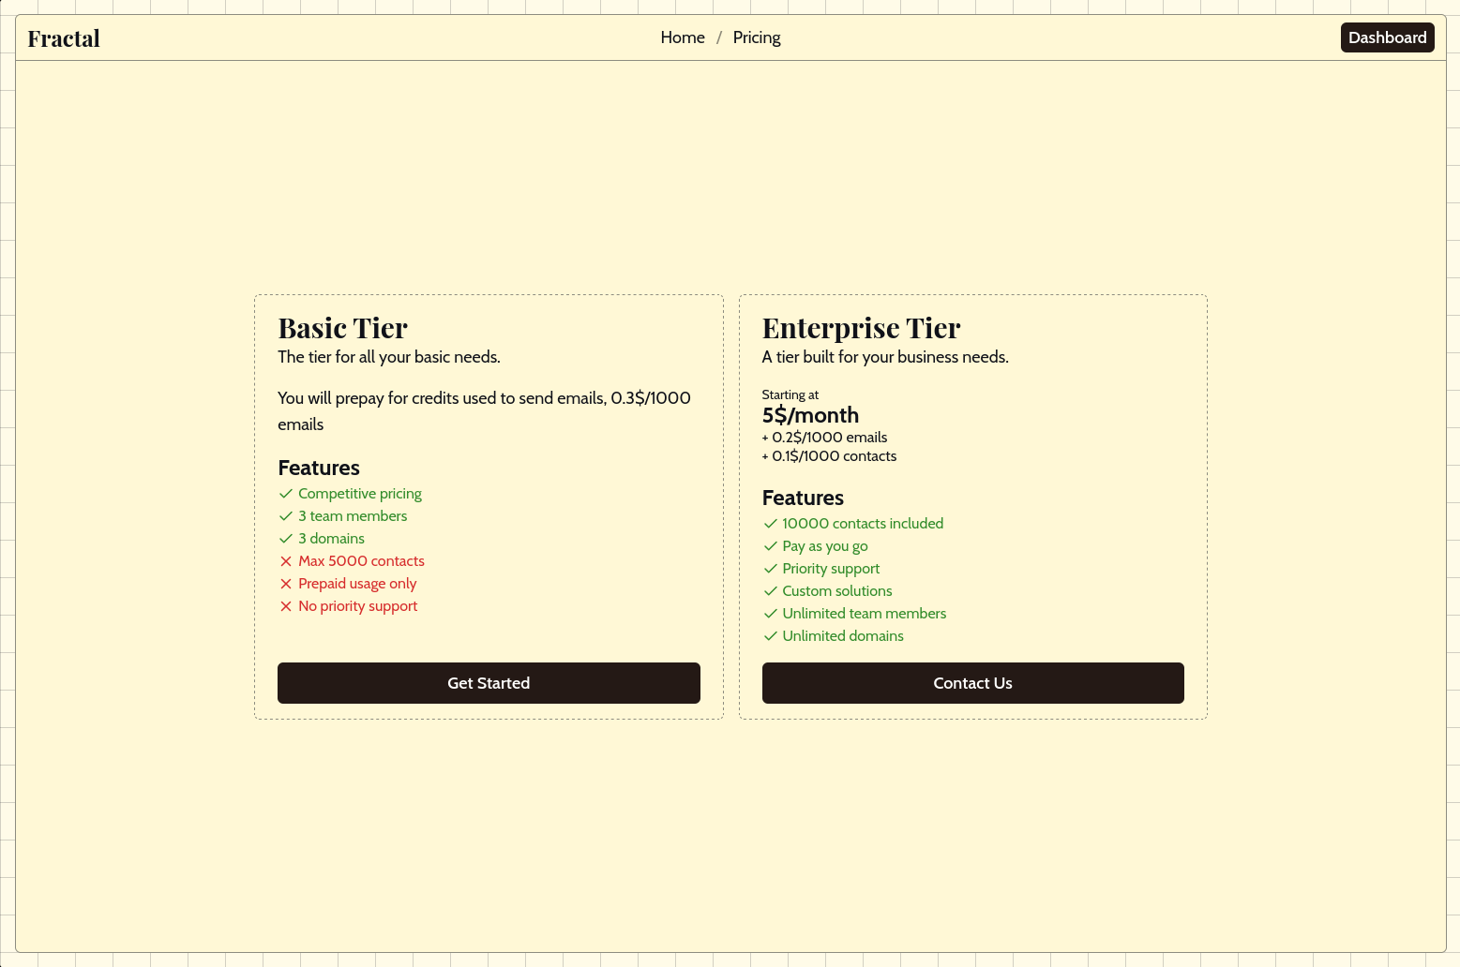Click checkmark icon beside 3 team members
The image size is (1460, 967).
[286, 516]
